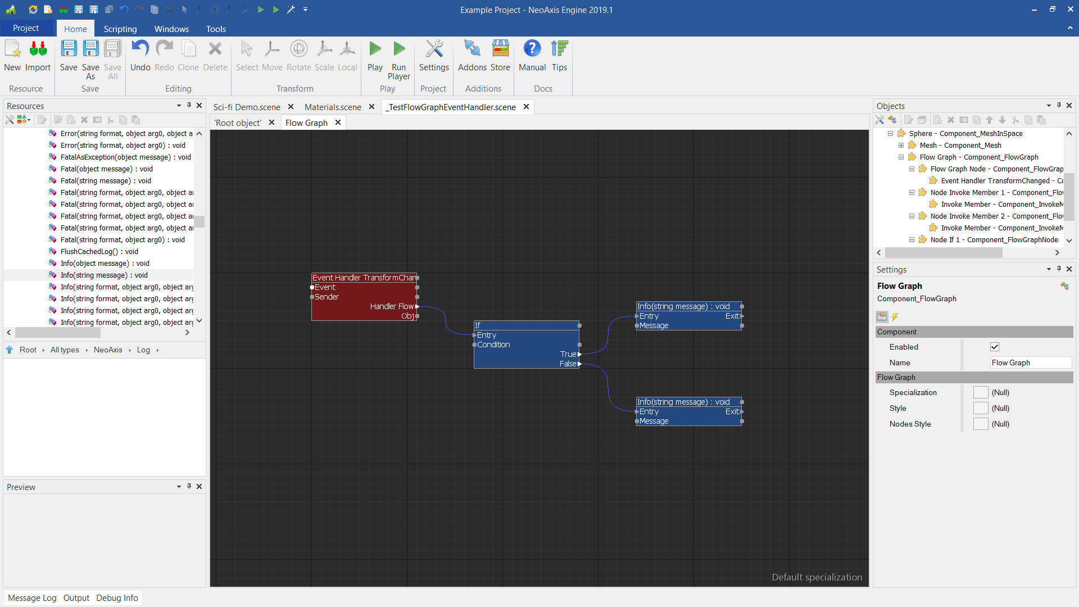Image resolution: width=1079 pixels, height=607 pixels.
Task: Click the Undo arrow icon
Action: point(140,49)
